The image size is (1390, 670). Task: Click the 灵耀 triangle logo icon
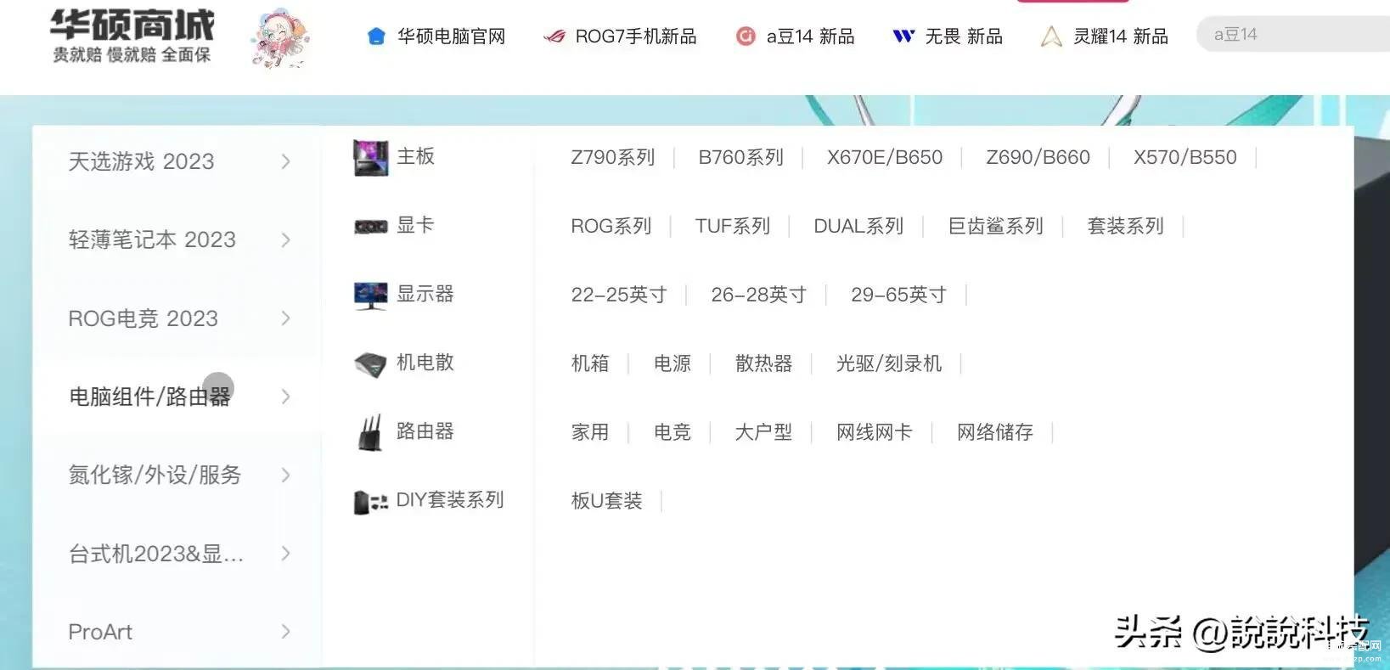tap(1051, 37)
